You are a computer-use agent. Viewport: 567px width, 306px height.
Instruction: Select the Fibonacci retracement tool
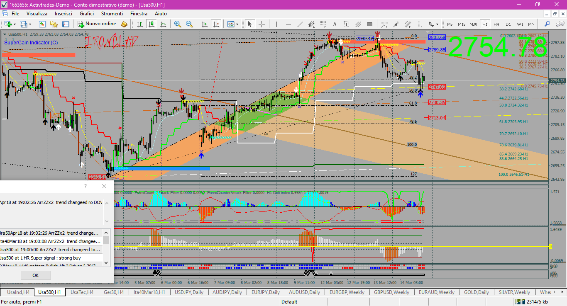coord(323,24)
